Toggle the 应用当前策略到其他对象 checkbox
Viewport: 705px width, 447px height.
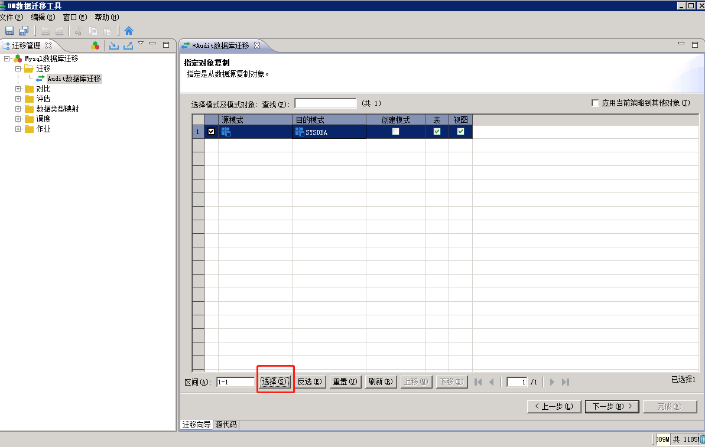pyautogui.click(x=595, y=103)
